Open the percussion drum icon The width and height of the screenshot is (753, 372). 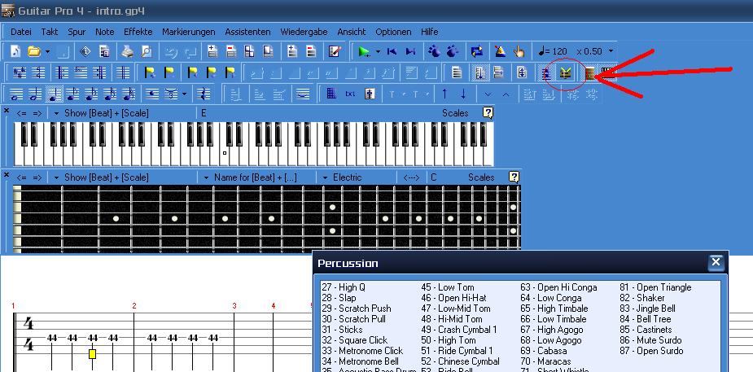(x=566, y=73)
